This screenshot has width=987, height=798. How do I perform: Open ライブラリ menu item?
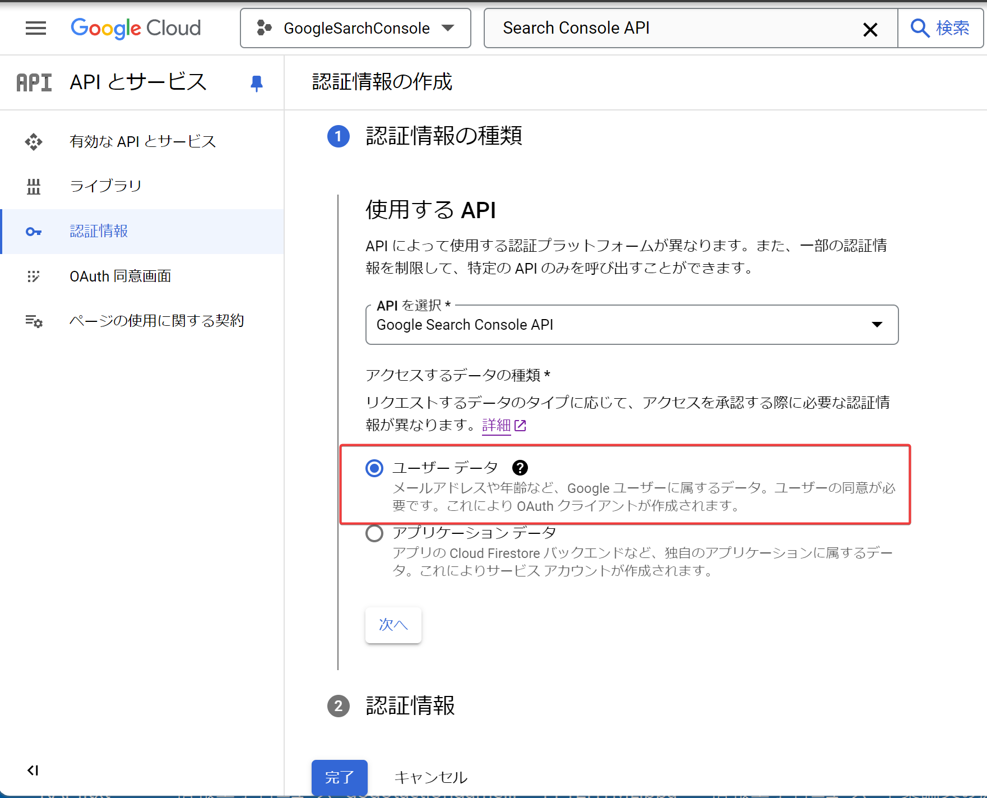[142, 186]
